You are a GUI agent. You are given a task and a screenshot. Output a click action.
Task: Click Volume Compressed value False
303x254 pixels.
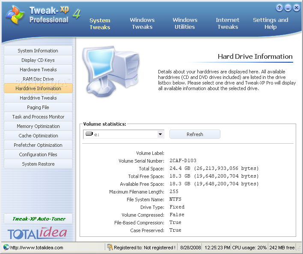[x=177, y=215]
